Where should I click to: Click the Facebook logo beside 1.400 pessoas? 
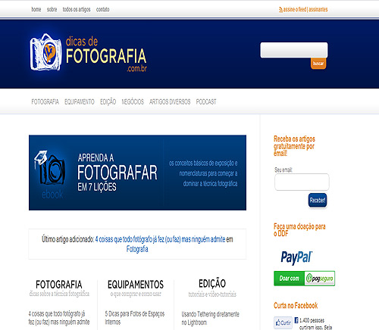pyautogui.click(x=296, y=320)
